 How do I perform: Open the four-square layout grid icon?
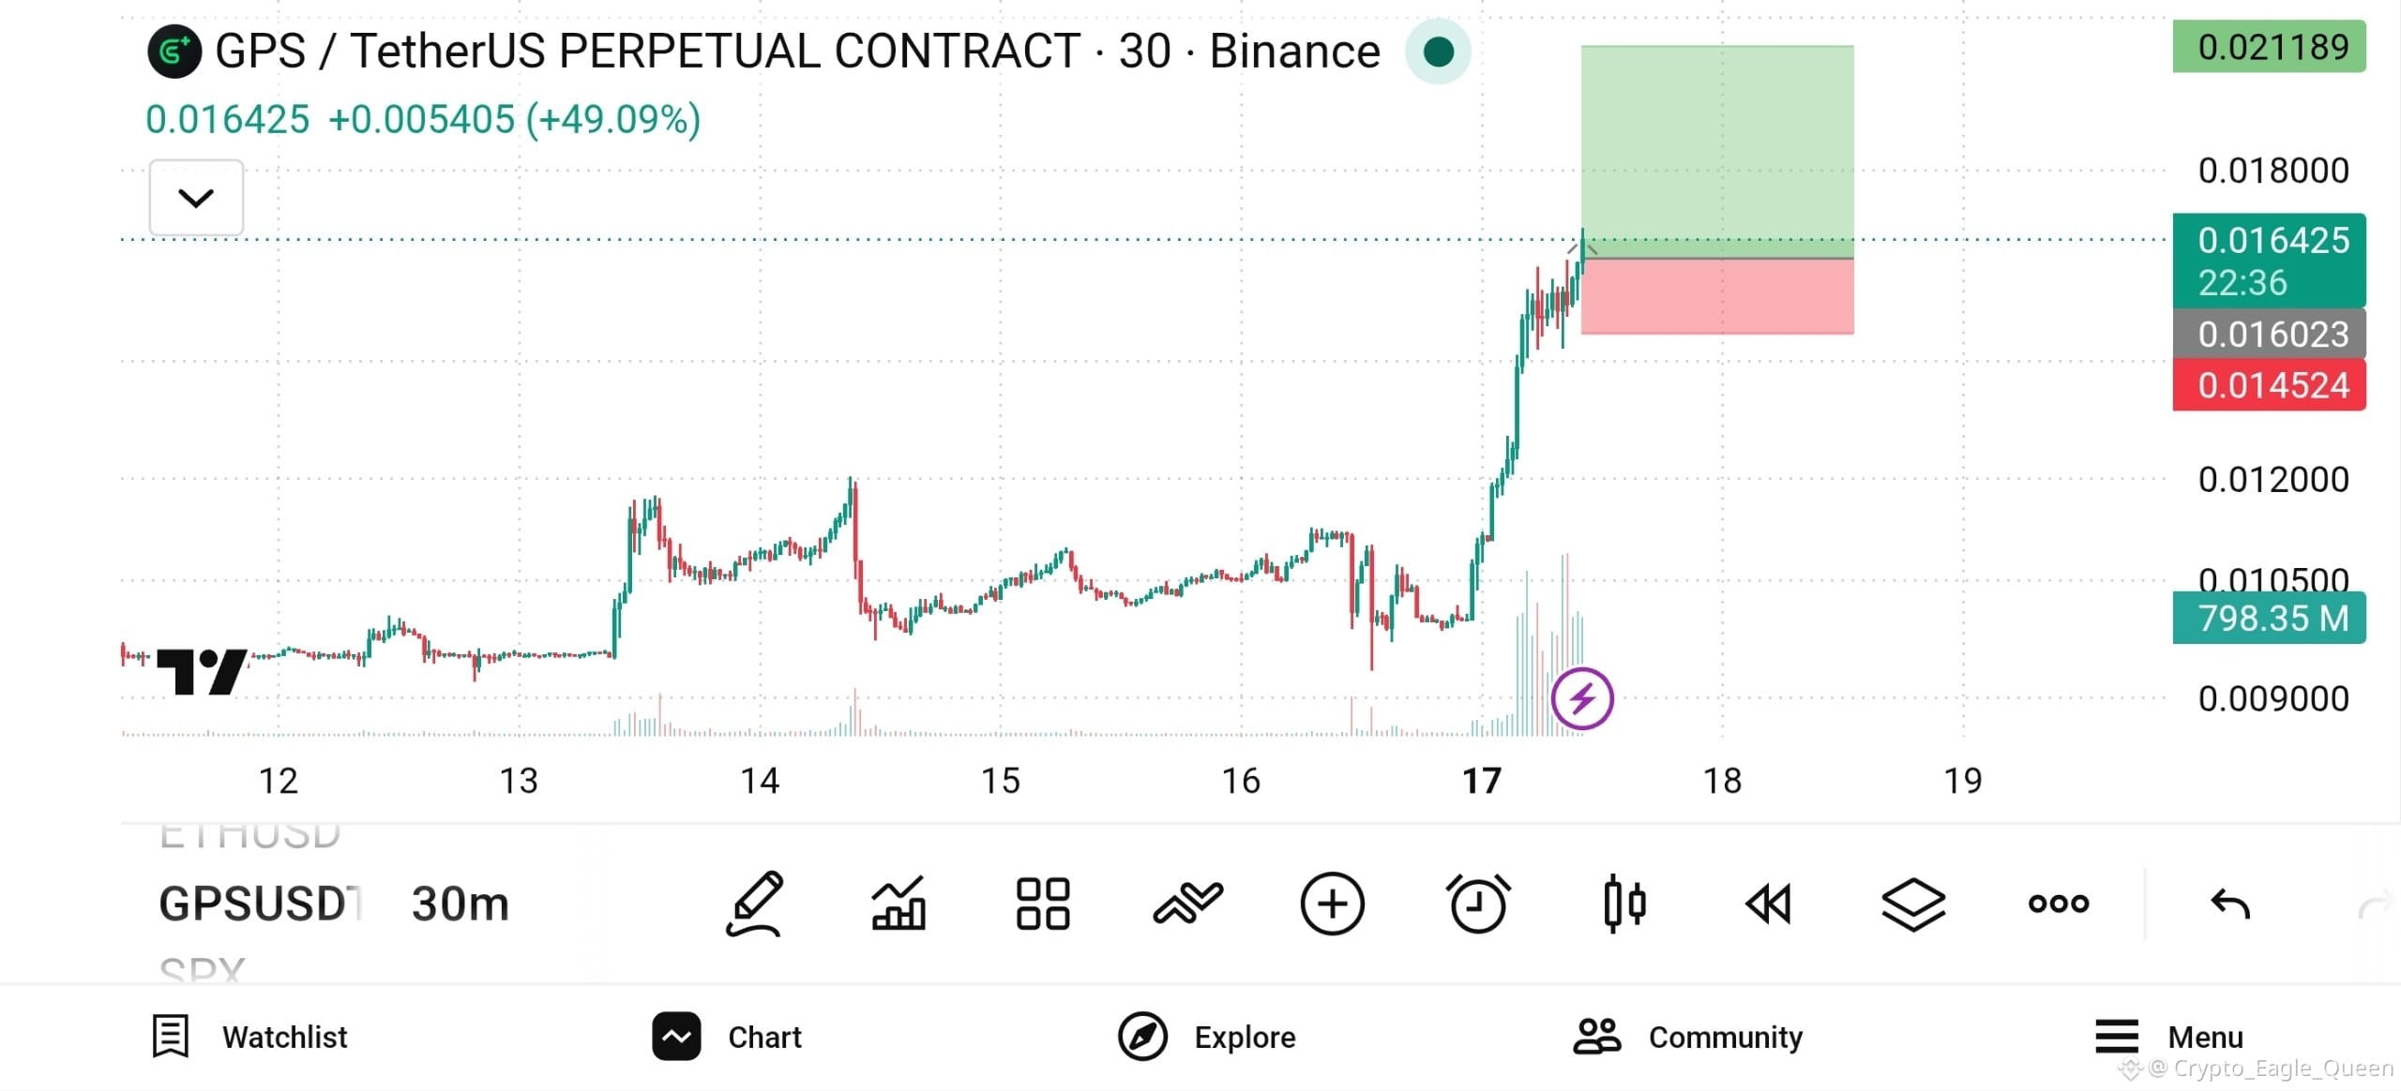(x=1043, y=904)
